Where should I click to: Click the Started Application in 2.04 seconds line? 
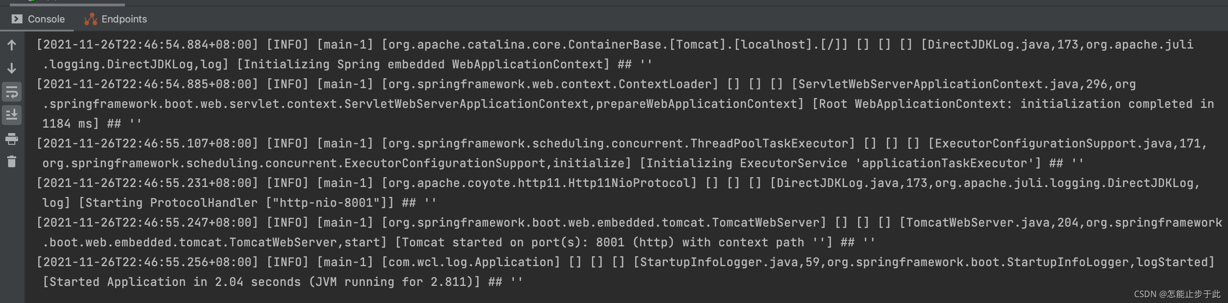261,282
